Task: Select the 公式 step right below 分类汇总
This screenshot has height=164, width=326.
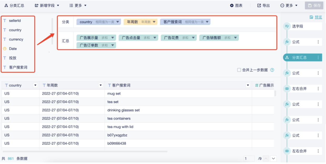Action: pos(302,73)
